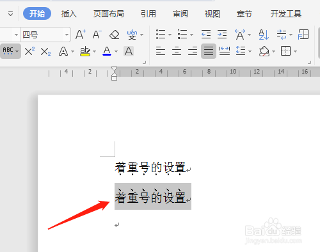Open the font size 四号 dropdown
The image size is (320, 252).
[x=67, y=35]
